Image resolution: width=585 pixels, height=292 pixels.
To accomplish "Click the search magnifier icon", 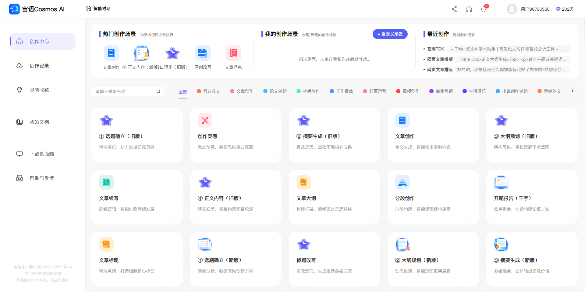I will [x=158, y=91].
